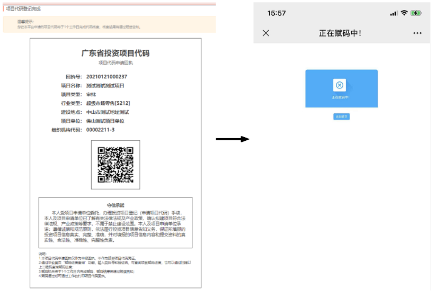This screenshot has height=298, width=436.
Task: Click the 温馨提示 notice label
Action: (25, 21)
